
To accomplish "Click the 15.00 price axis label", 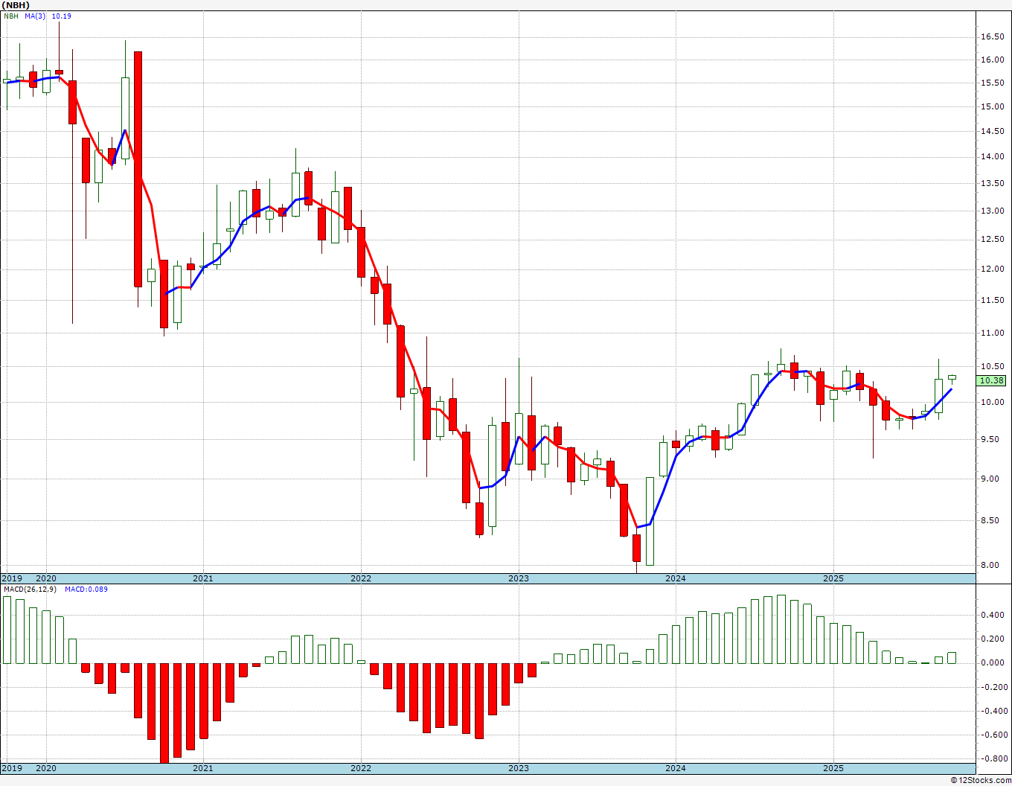I will point(991,106).
